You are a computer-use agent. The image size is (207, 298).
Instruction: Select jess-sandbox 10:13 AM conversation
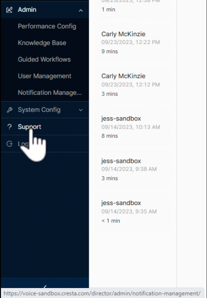click(132, 127)
